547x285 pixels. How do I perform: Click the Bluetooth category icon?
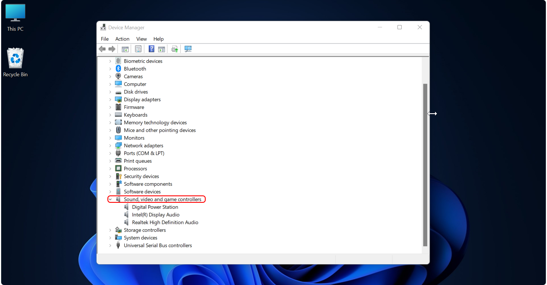(118, 69)
